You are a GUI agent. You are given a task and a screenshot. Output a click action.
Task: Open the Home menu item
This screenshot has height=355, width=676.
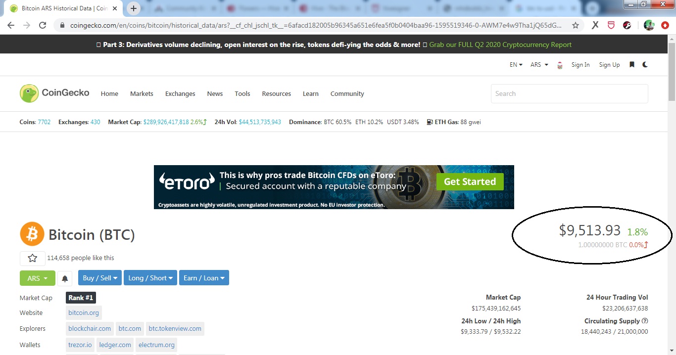[109, 93]
